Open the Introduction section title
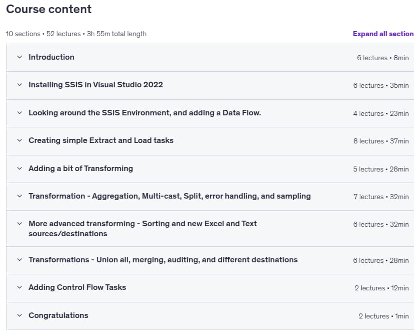The height and width of the screenshot is (330, 414). 52,57
